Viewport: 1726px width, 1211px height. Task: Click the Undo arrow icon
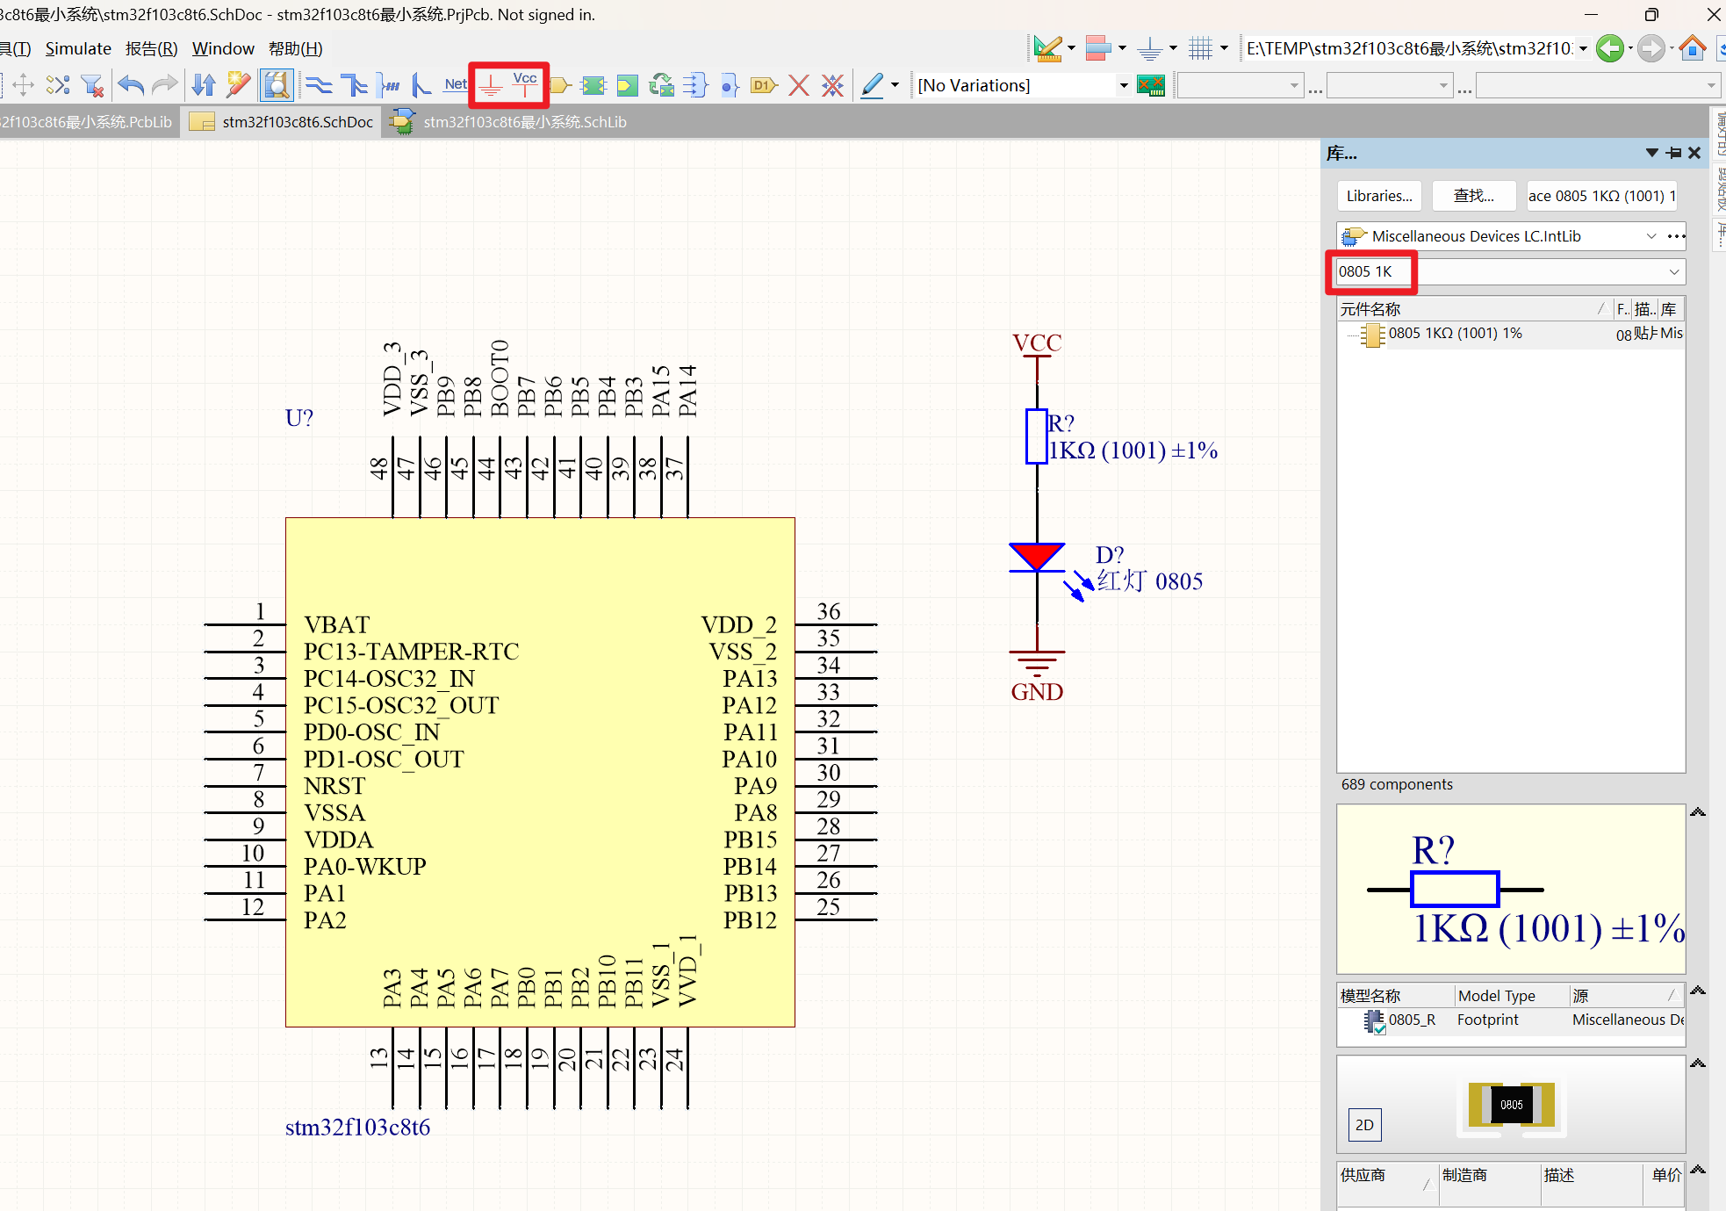(x=131, y=85)
